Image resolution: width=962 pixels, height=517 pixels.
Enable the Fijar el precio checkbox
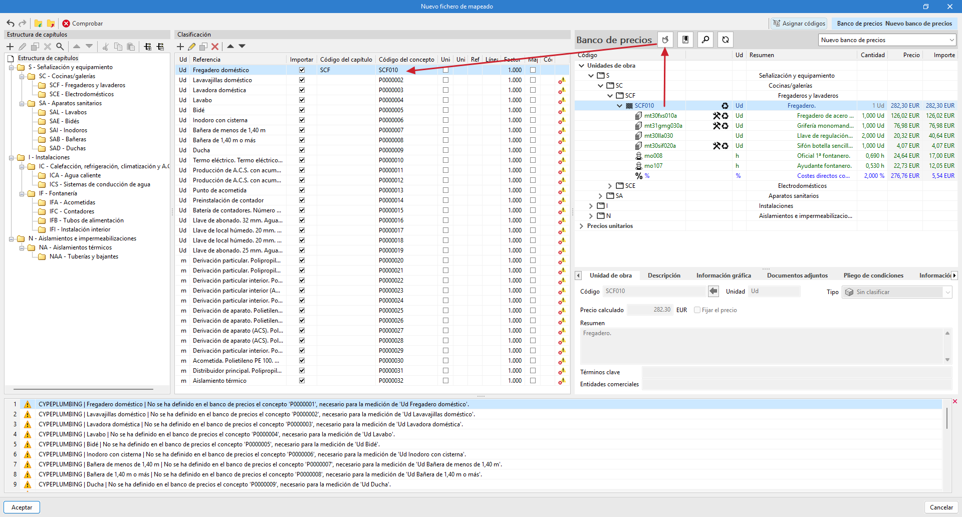point(697,310)
